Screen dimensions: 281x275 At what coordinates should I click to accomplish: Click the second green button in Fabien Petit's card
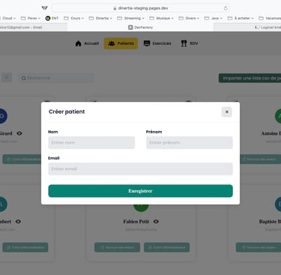(166, 247)
